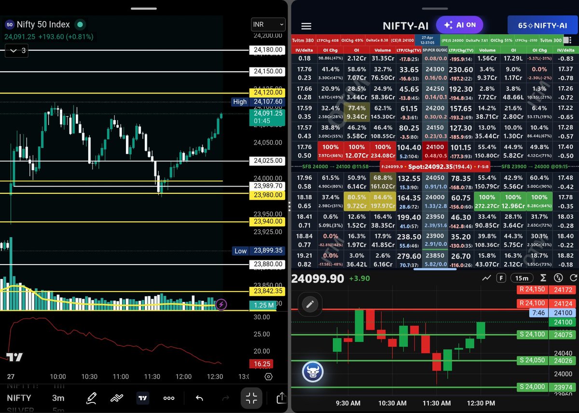This screenshot has height=413, width=579.
Task: Click the pencil edit button on the mini chart
Action: 310,304
